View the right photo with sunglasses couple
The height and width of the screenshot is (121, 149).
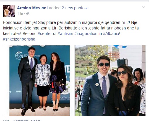pos(110,80)
